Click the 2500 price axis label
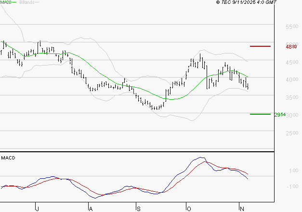 pos(292,133)
